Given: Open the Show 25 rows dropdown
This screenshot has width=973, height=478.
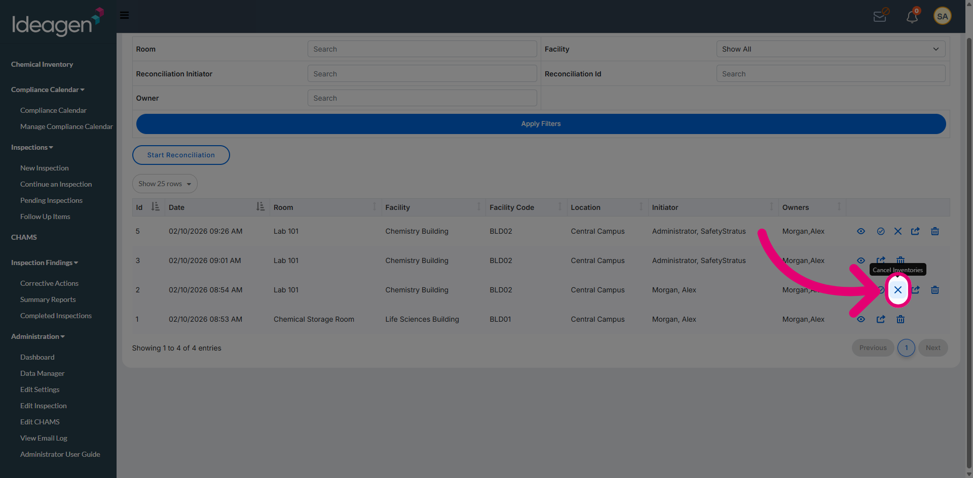Looking at the screenshot, I should tap(165, 184).
